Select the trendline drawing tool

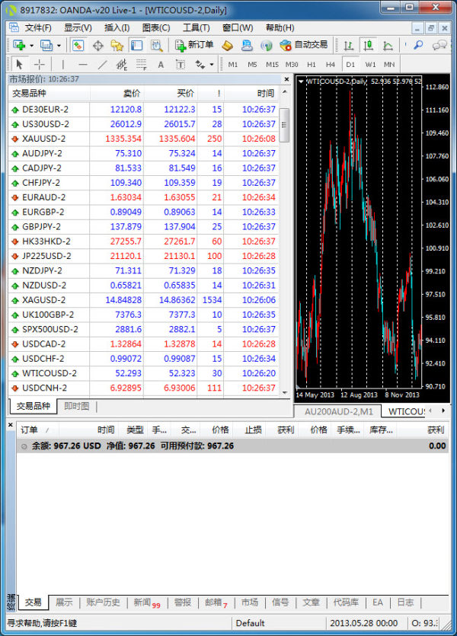(102, 65)
